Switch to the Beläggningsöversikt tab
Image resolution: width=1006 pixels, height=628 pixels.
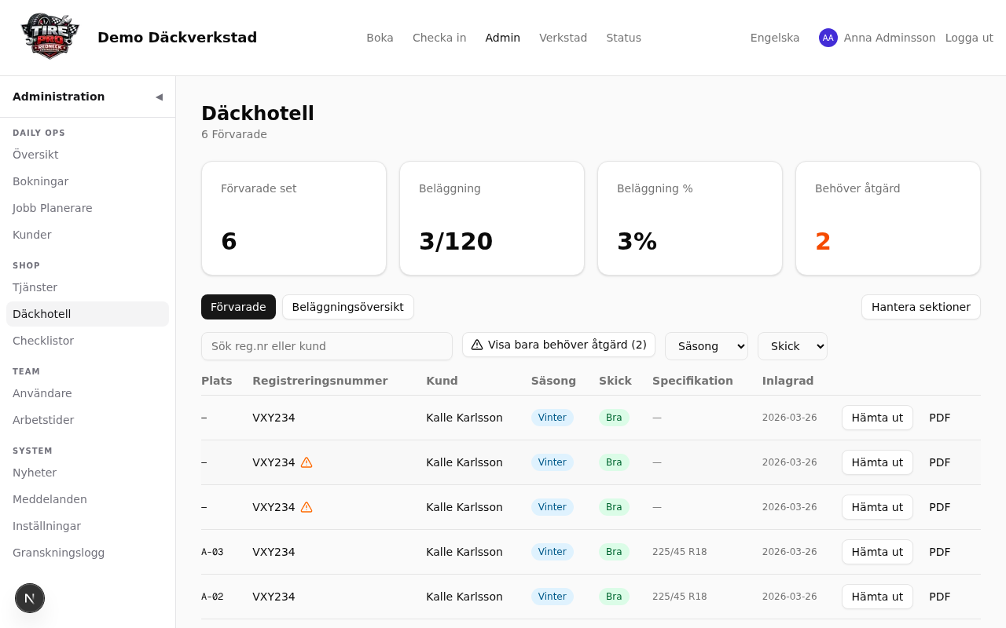click(x=347, y=307)
